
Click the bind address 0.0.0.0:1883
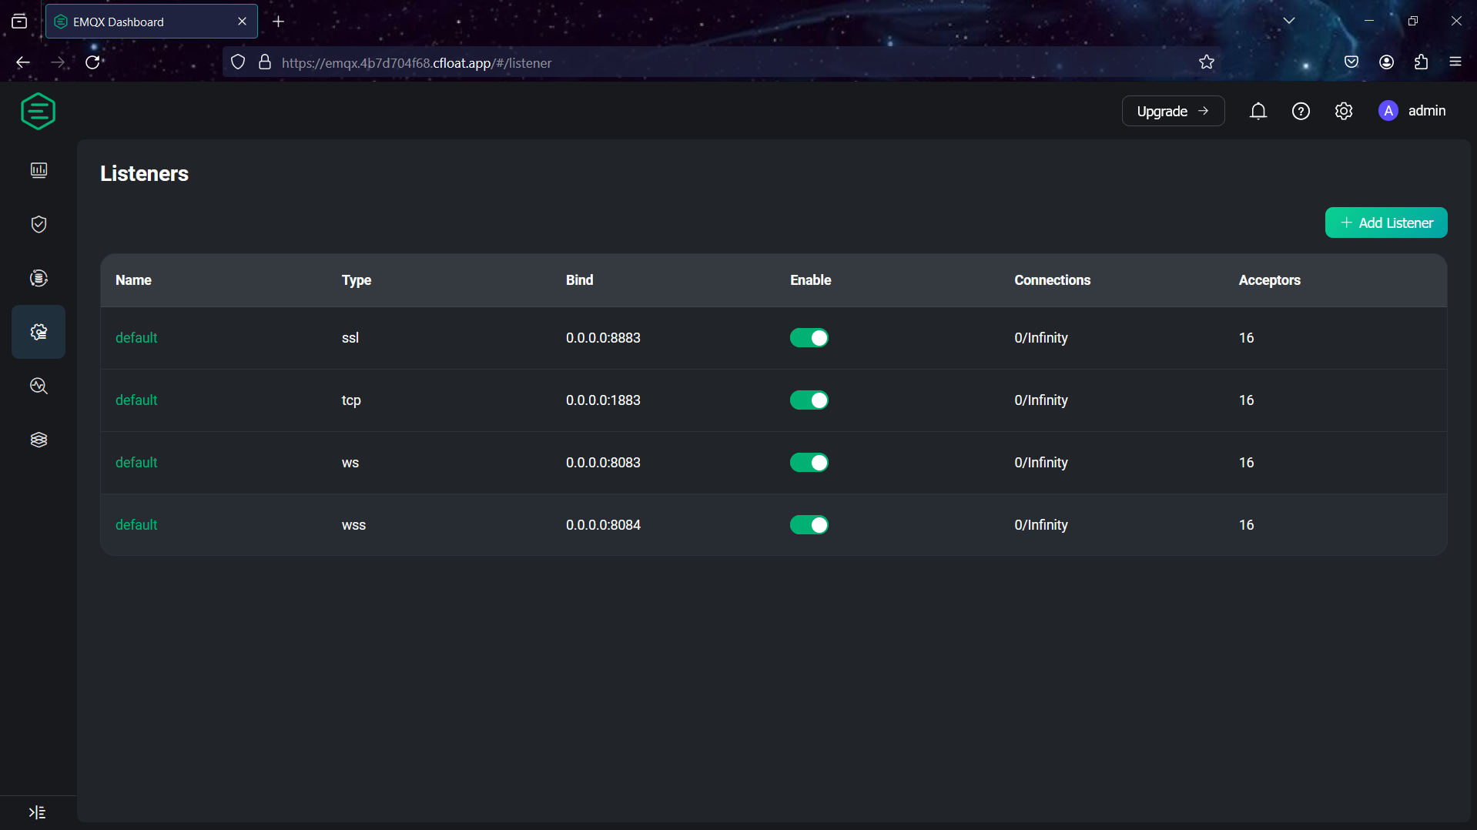[603, 400]
